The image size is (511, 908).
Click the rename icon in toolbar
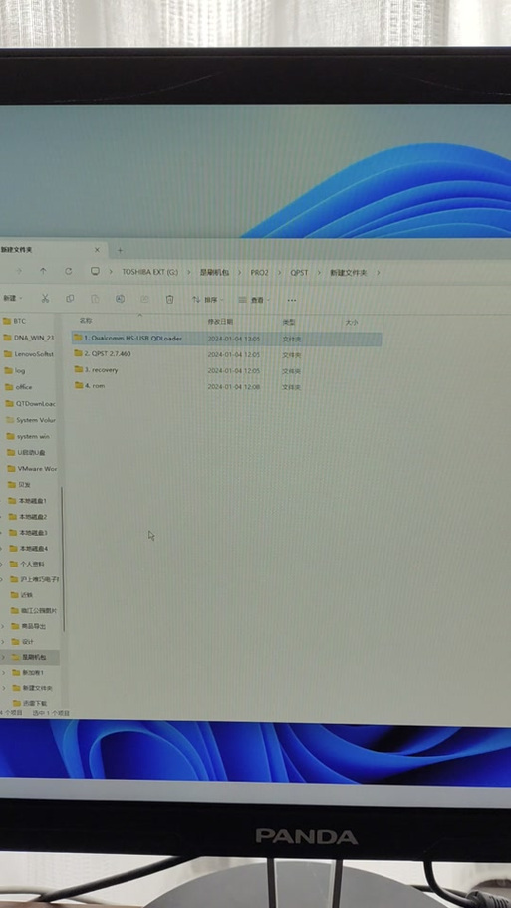point(120,299)
